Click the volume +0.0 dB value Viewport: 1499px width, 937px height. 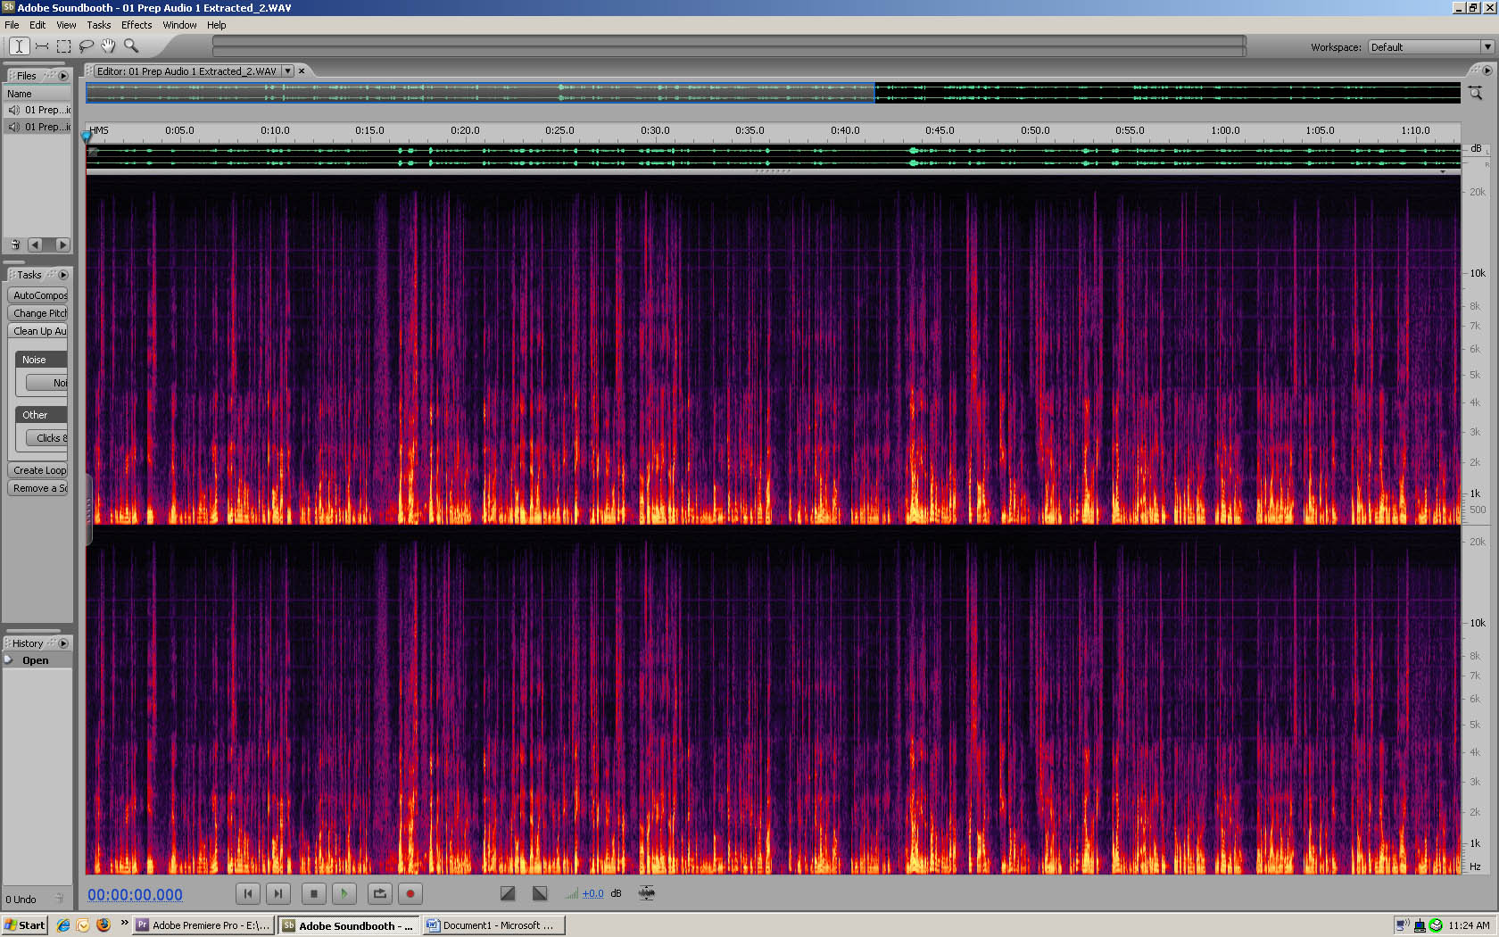[592, 893]
